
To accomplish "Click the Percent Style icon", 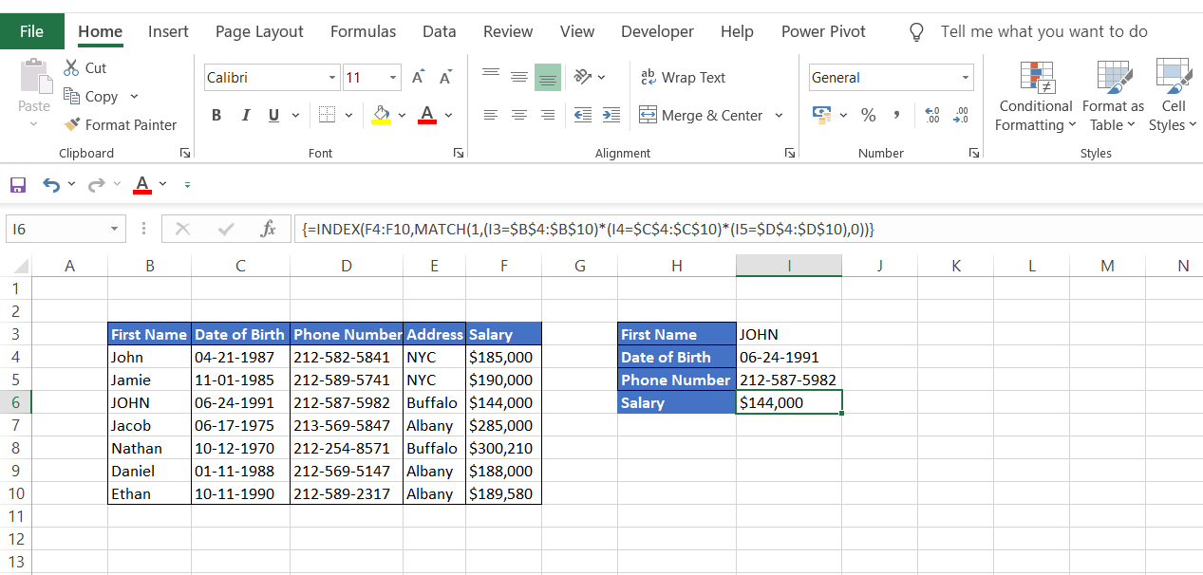I will 868,115.
